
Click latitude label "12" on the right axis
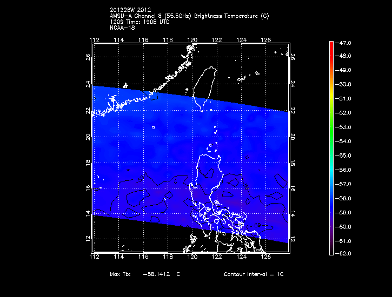coord(293,239)
